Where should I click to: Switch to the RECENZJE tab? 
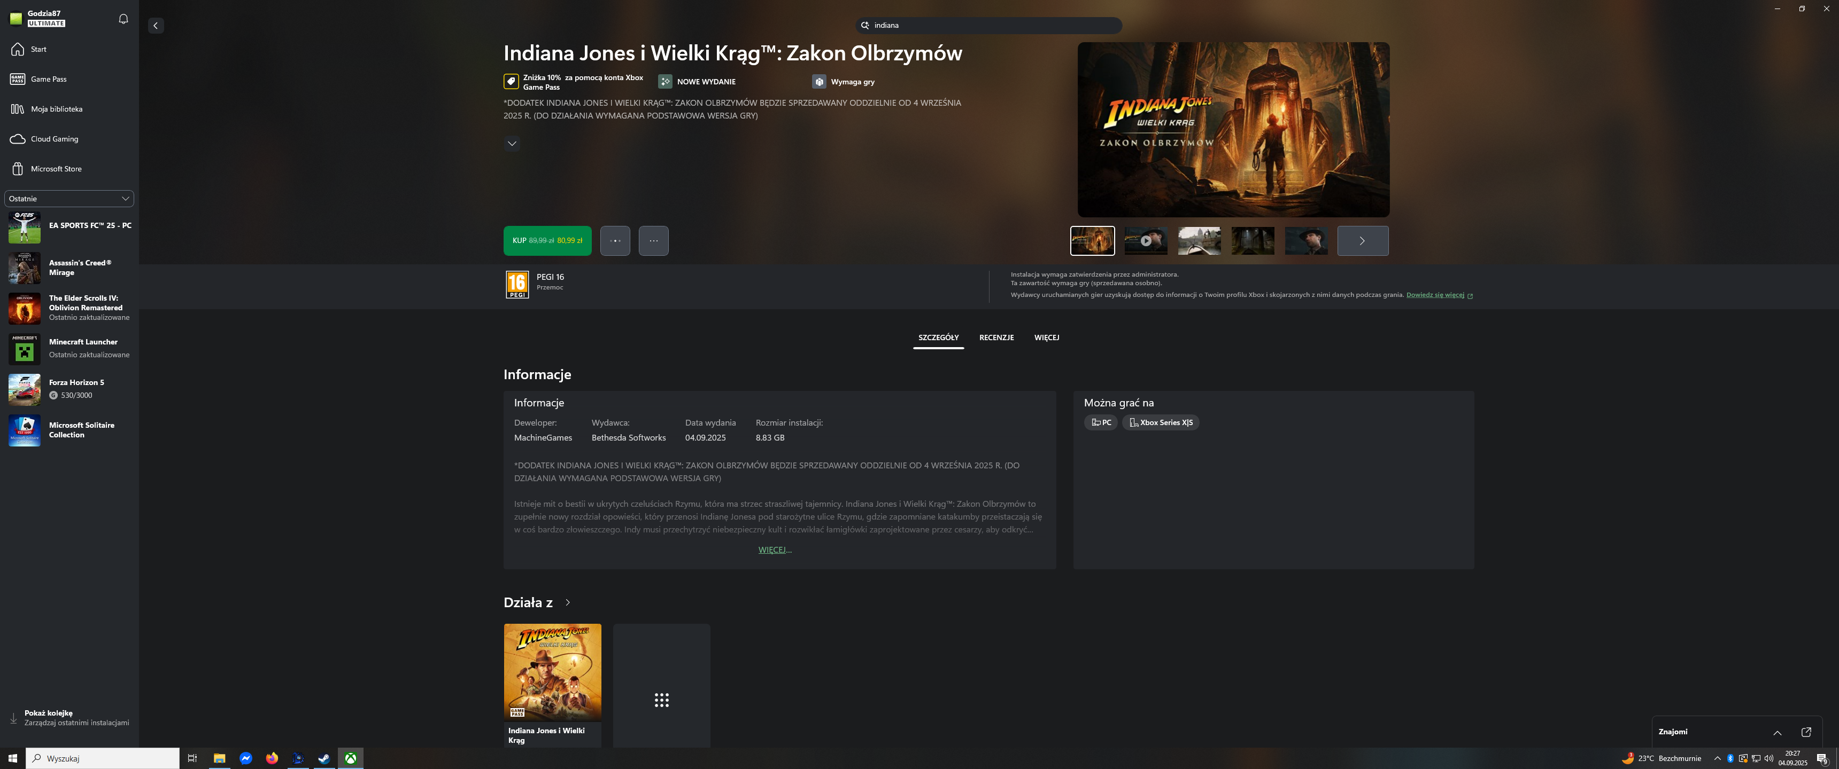(x=996, y=338)
